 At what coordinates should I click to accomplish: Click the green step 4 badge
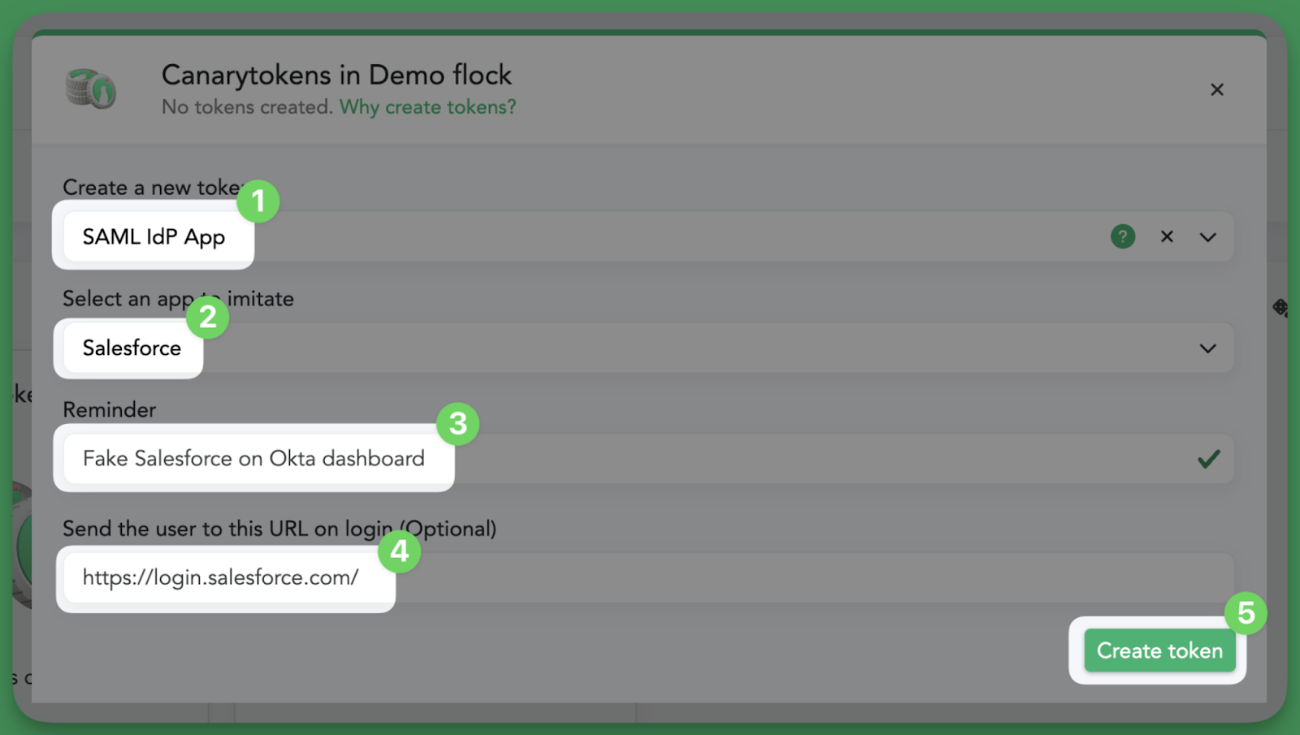point(399,551)
